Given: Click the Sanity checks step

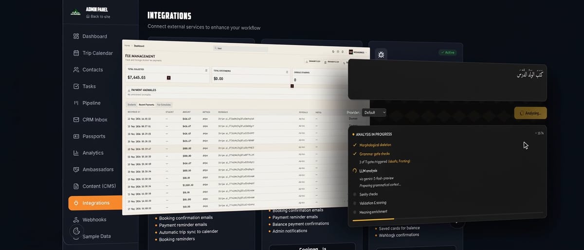Looking at the screenshot, I should tap(368, 194).
